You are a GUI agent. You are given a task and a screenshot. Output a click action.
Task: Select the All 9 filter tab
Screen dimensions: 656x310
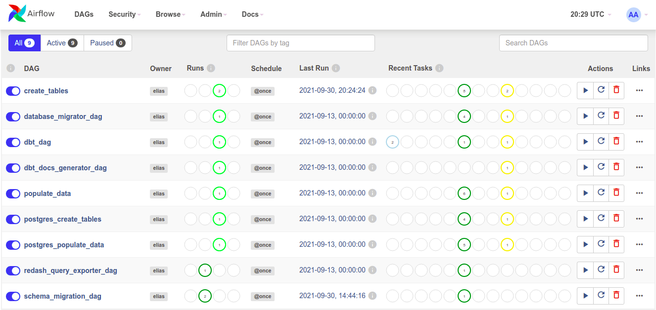24,43
